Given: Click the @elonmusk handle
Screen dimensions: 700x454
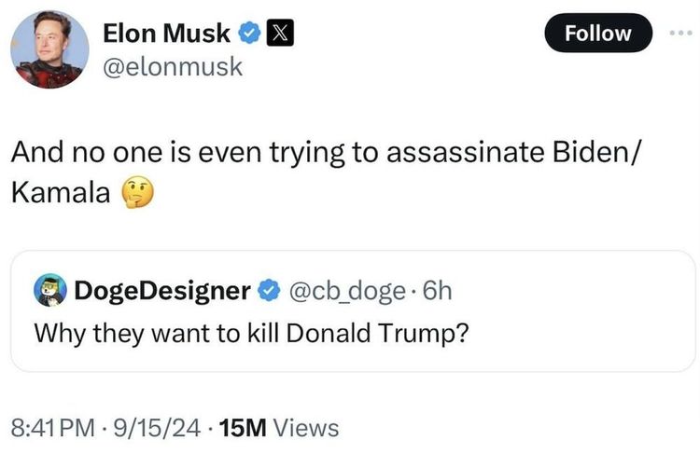Looking at the screenshot, I should point(173,66).
